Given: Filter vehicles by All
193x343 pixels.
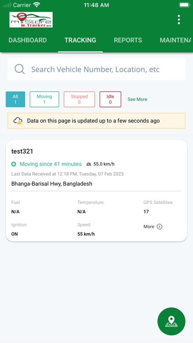Looking at the screenshot, I should coord(15,99).
